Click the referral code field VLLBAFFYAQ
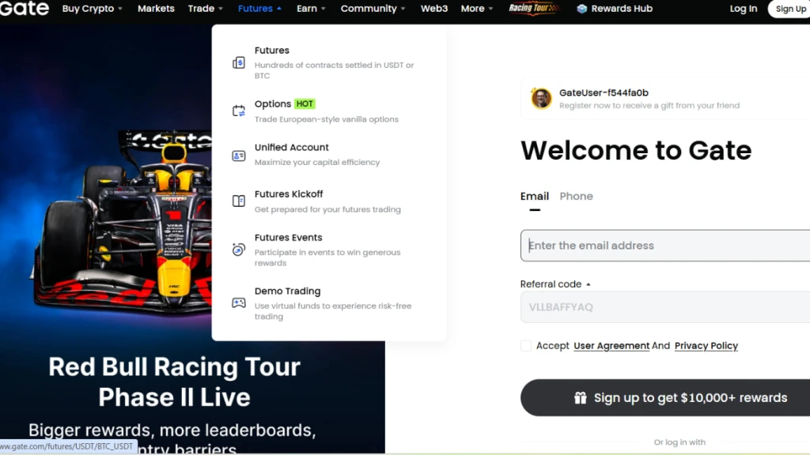 [x=665, y=307]
